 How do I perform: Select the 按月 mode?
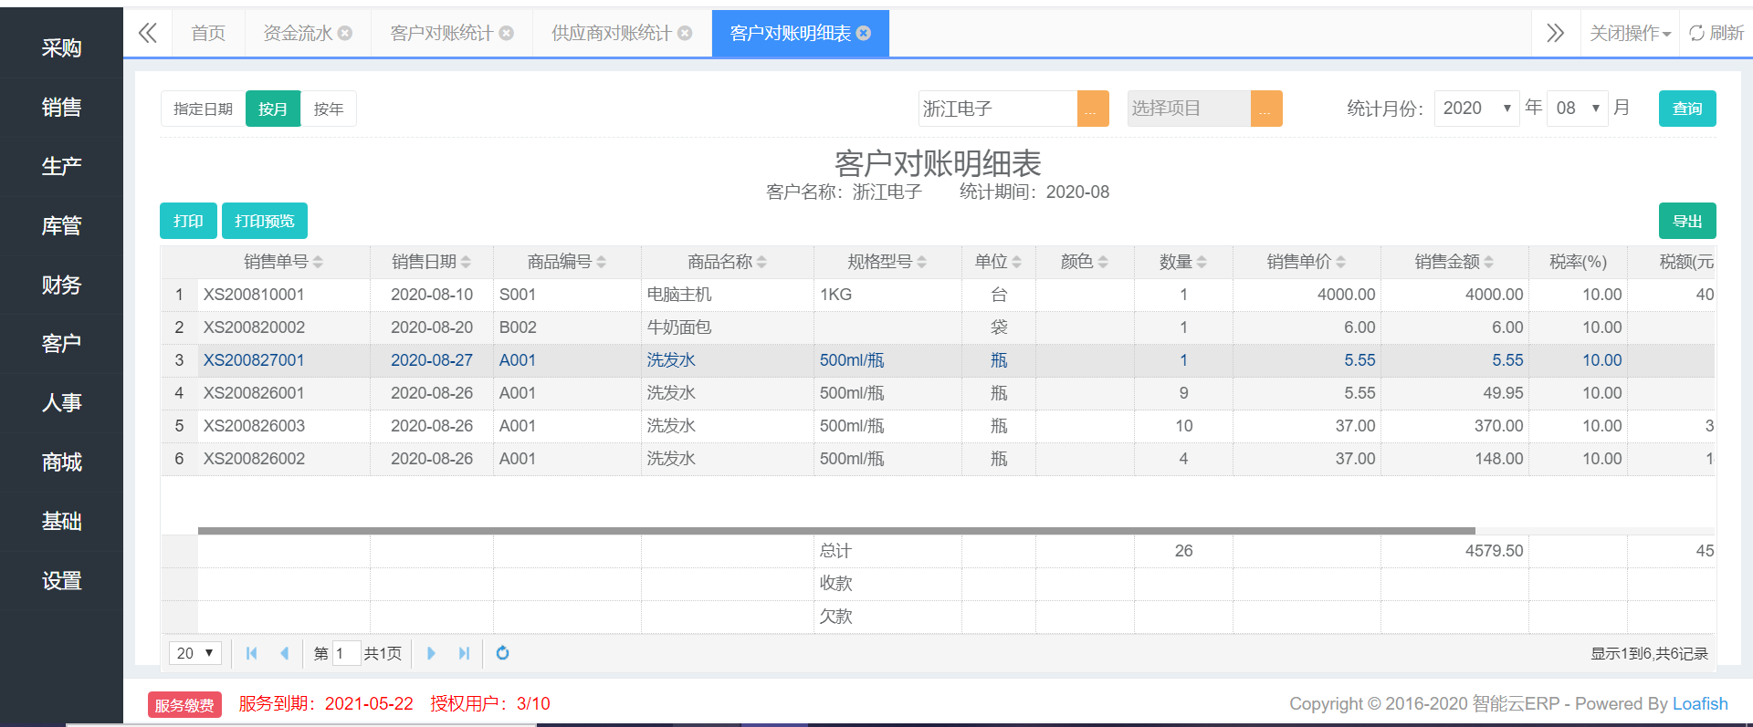(x=273, y=109)
